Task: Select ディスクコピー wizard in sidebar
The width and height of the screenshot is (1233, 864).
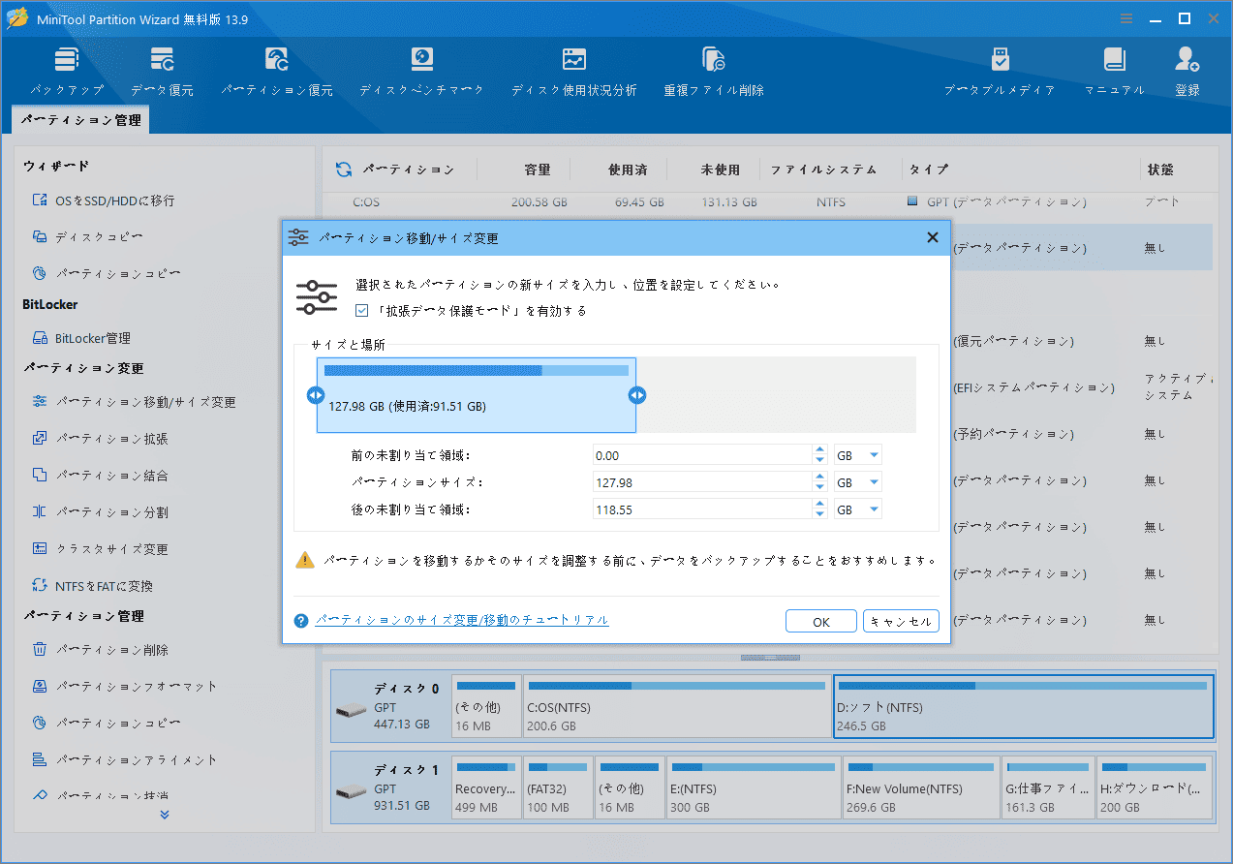Action: tap(88, 237)
